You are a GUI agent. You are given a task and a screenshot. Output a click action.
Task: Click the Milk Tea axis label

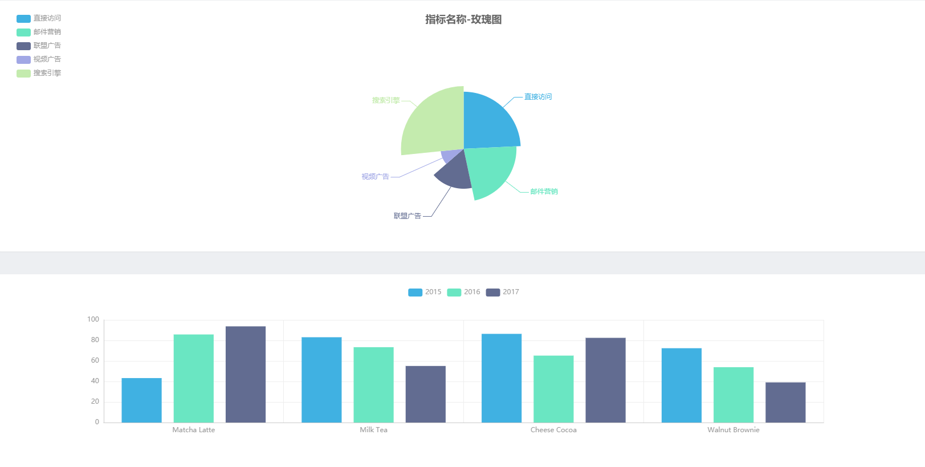(x=373, y=430)
